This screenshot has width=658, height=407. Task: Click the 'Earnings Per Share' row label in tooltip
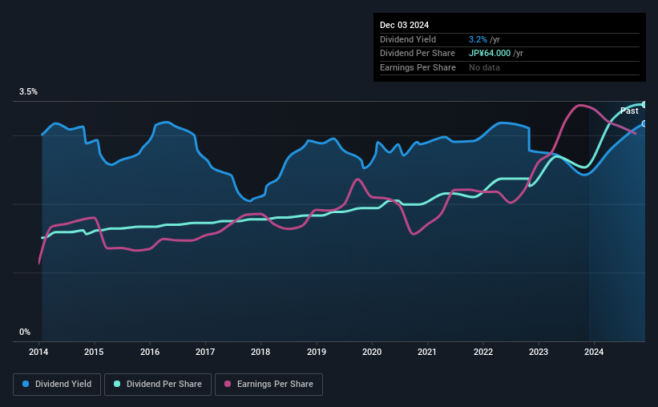click(x=418, y=67)
